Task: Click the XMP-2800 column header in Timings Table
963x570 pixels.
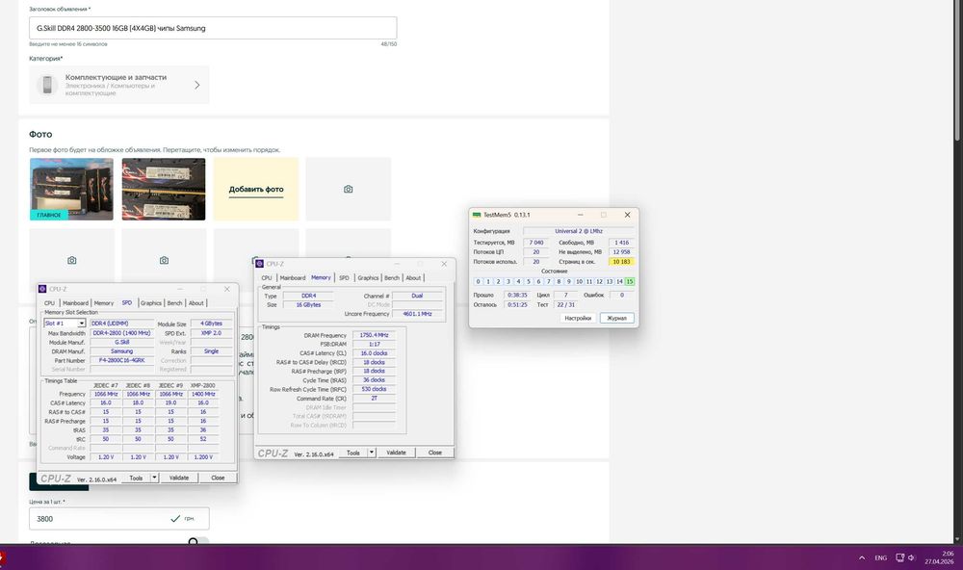Action: click(x=203, y=386)
